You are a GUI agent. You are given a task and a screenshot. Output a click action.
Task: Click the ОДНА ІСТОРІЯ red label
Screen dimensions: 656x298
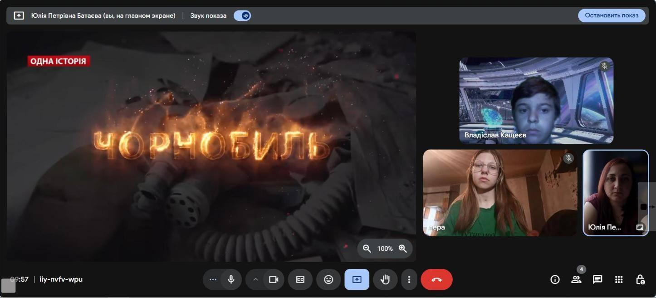[x=59, y=61]
